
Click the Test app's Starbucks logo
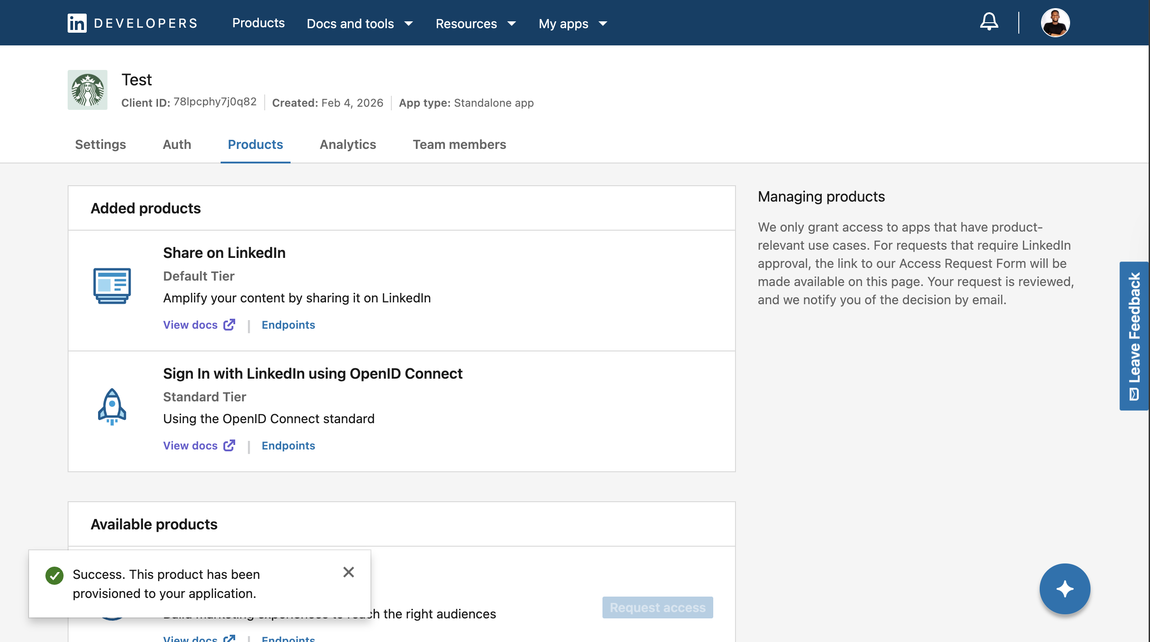click(88, 89)
